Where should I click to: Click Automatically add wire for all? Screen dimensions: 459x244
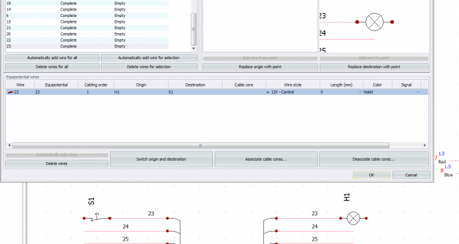click(x=52, y=58)
